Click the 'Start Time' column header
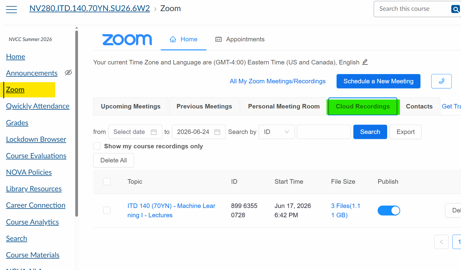Image resolution: width=461 pixels, height=270 pixels. (289, 182)
